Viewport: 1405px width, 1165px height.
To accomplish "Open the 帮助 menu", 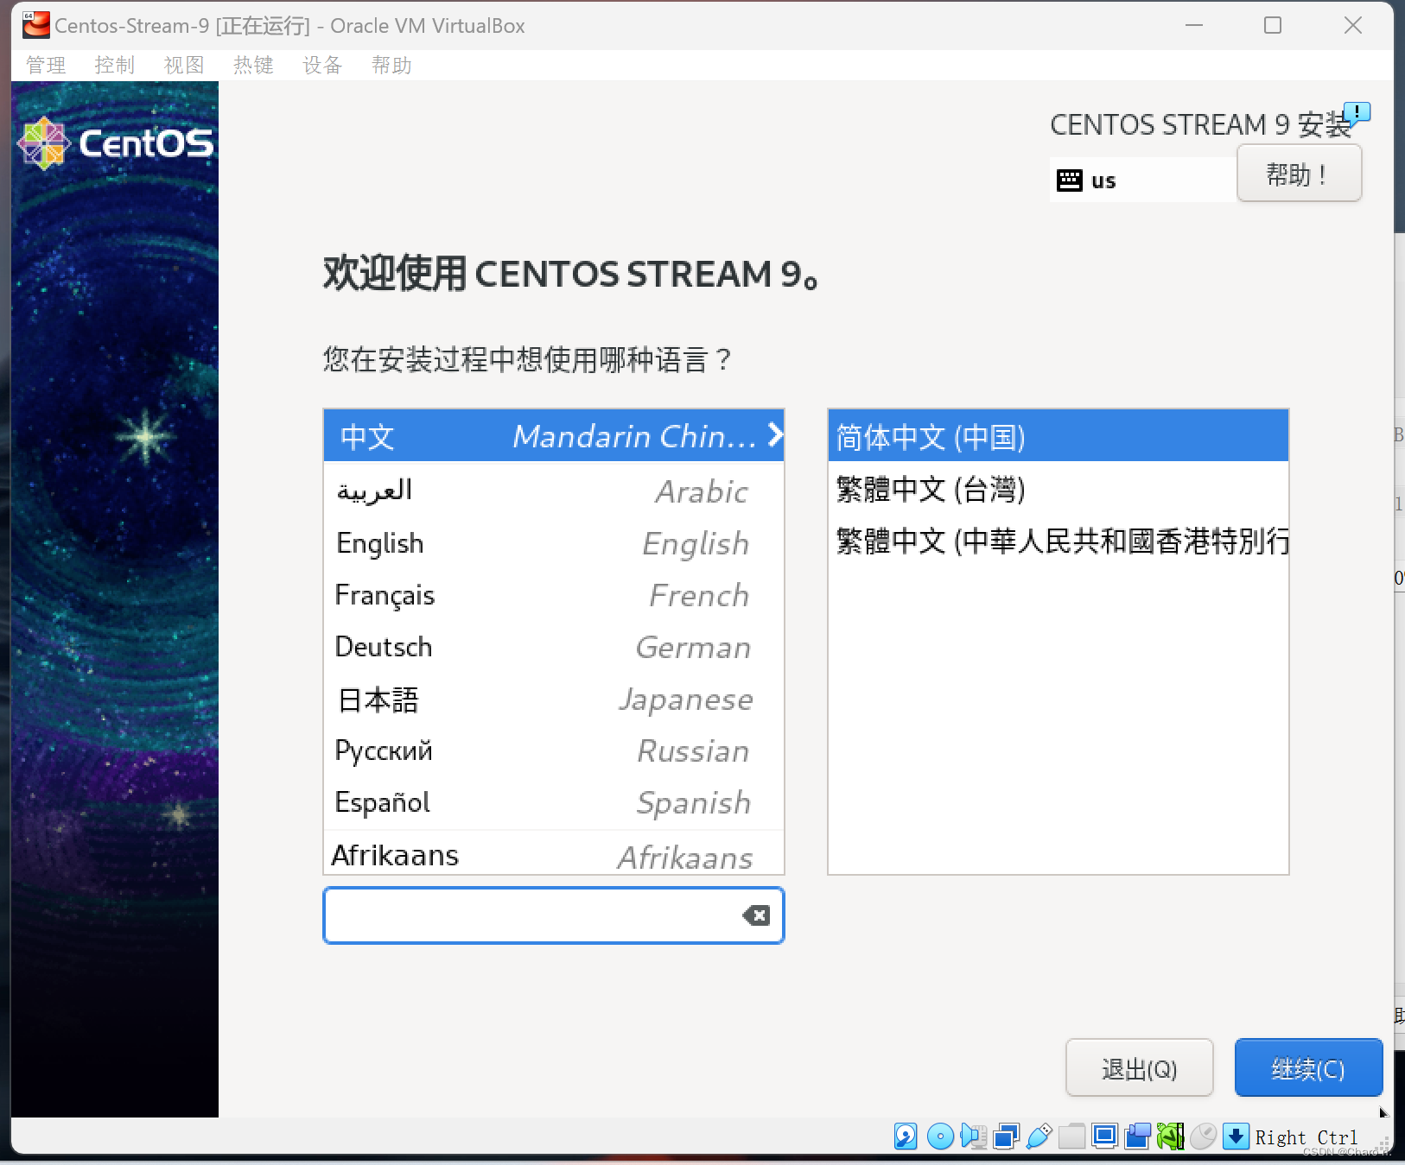I will [x=391, y=66].
